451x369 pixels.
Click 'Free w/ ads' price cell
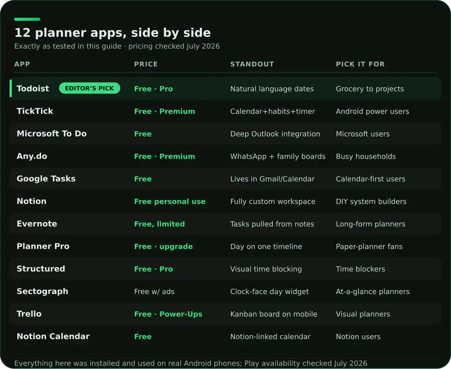tap(154, 292)
